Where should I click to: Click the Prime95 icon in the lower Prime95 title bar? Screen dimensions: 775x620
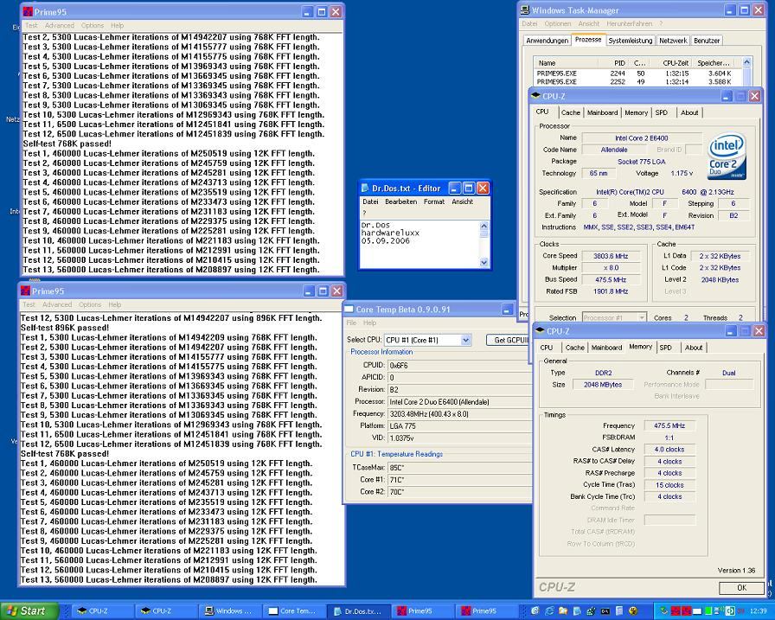coord(26,291)
